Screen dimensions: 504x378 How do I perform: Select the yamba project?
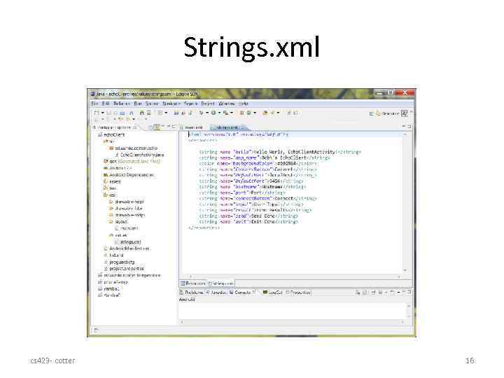click(108, 289)
